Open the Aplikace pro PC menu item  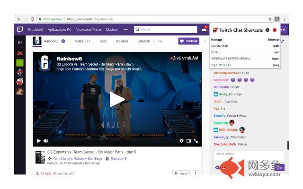(60, 29)
